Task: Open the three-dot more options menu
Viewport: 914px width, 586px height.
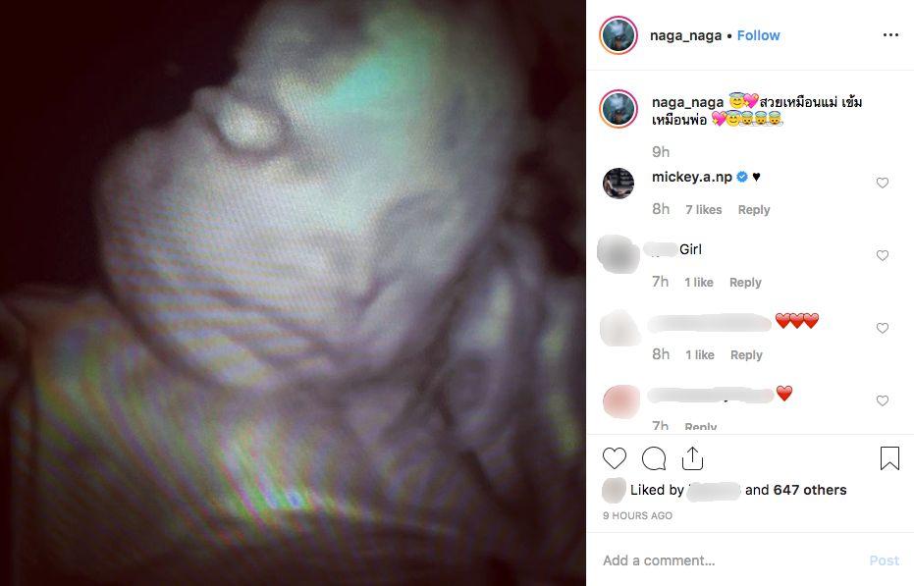Action: [x=890, y=35]
